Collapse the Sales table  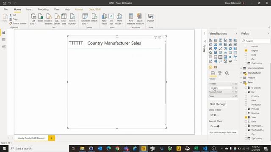click(241, 83)
